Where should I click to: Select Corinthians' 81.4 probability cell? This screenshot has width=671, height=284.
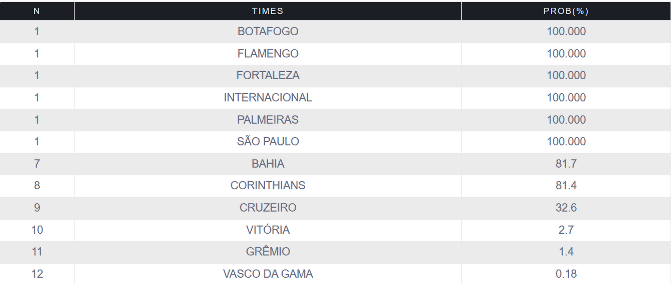[566, 186]
